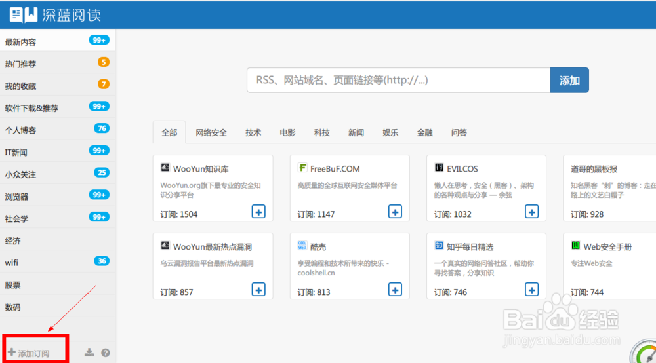Click 订阅: 1504 count text
Image resolution: width=656 pixels, height=363 pixels.
pos(179,214)
